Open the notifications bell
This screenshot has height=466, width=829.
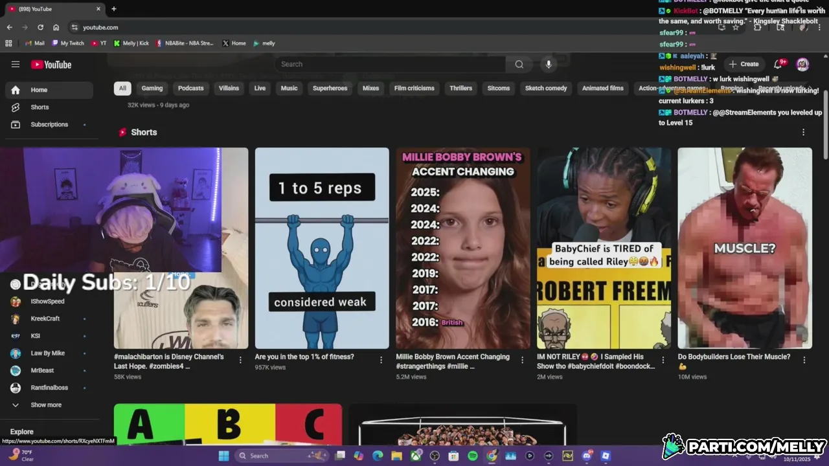click(x=778, y=64)
